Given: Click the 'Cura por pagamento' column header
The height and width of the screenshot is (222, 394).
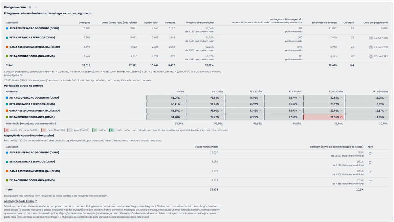Looking at the screenshot, I should (376, 23).
